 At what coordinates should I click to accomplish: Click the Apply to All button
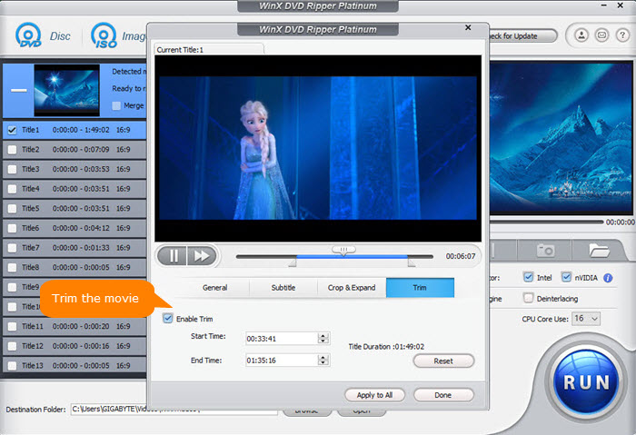coord(374,395)
